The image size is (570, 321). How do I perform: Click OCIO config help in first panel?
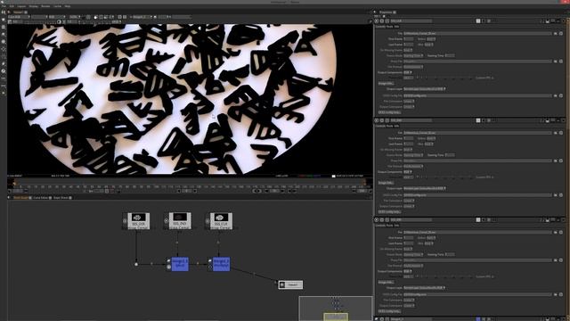click(x=390, y=112)
